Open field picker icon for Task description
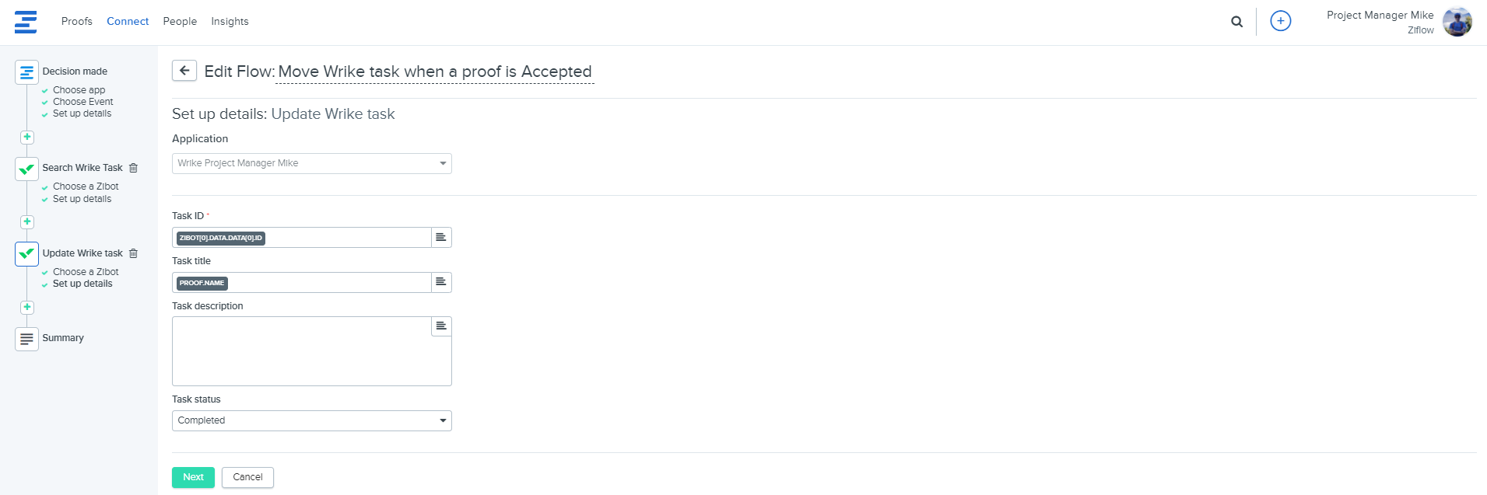Screen dimensions: 1487x495 441,326
